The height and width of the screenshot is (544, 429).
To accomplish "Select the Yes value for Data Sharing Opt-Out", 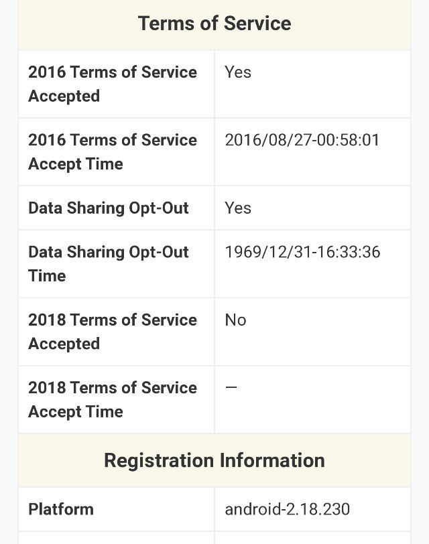I will tap(238, 208).
